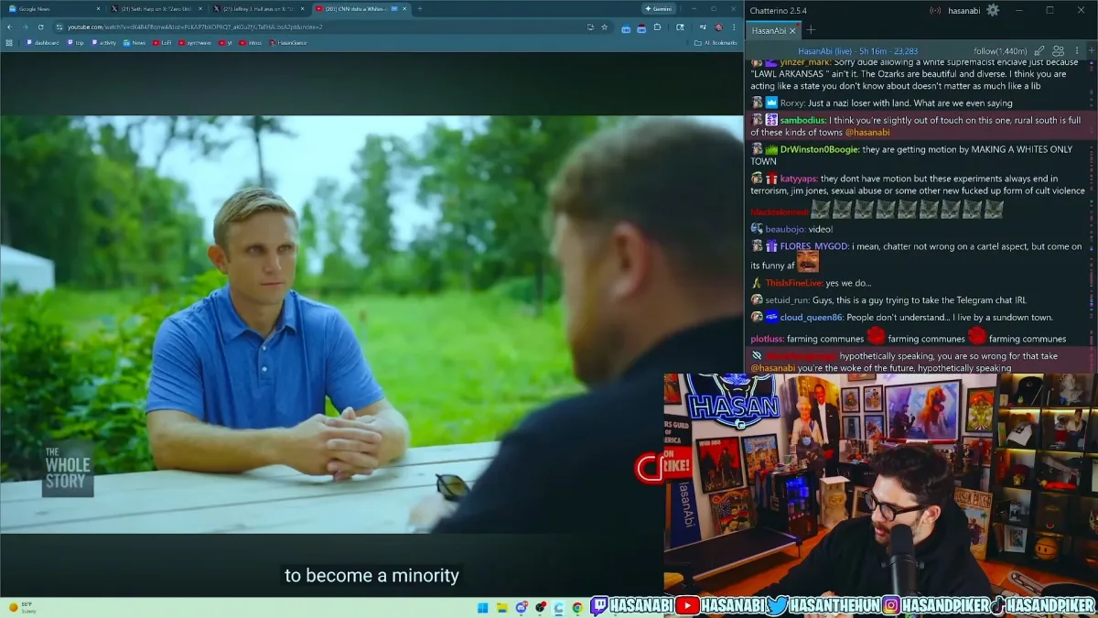The width and height of the screenshot is (1098, 618).
Task: Click the Twitch extension icon in Chrome's toolbar
Action: (627, 28)
